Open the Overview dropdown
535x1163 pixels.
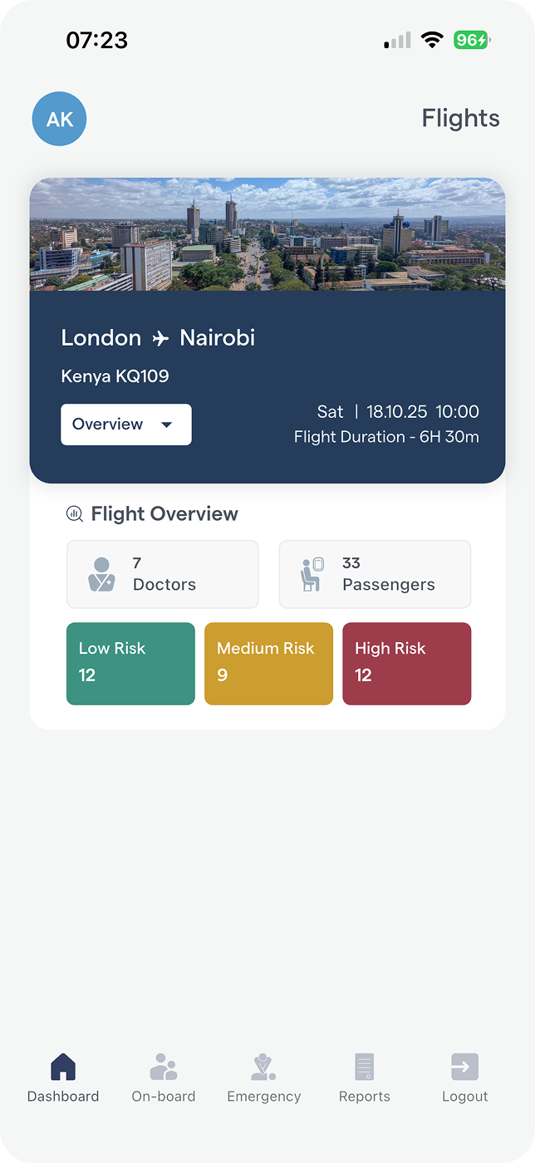(x=109, y=424)
